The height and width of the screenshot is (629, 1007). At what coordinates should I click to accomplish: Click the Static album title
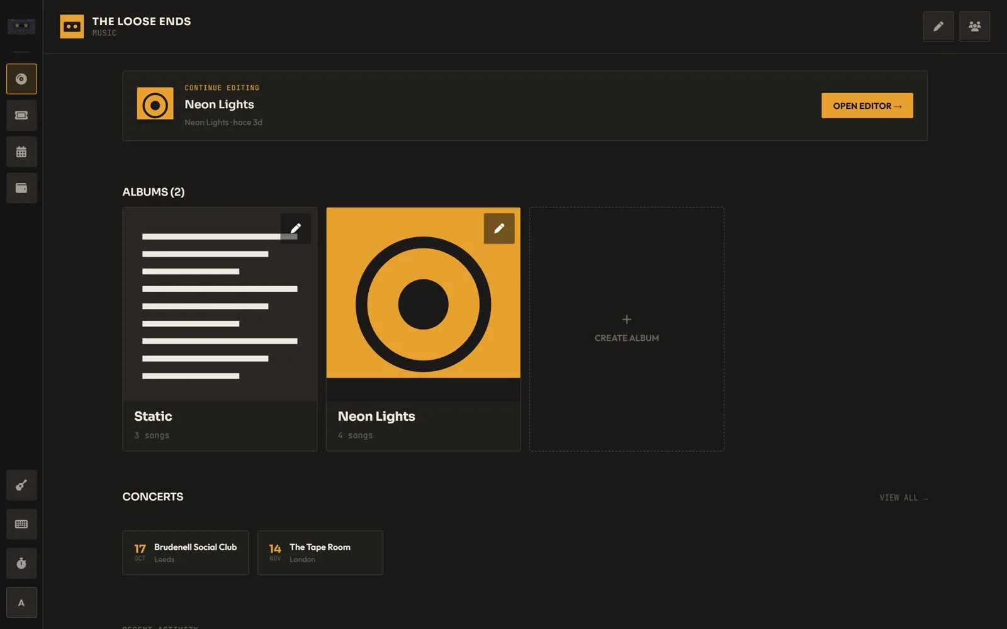click(x=153, y=416)
